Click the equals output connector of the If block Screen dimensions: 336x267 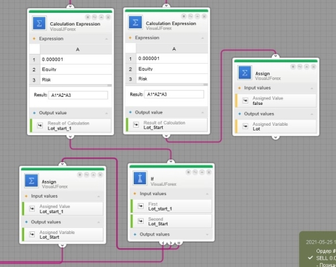coord(179,243)
